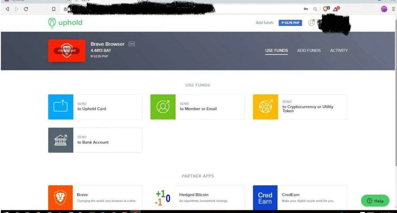
Task: Click the blue Send to Uphold Card icon
Action: coord(61,107)
